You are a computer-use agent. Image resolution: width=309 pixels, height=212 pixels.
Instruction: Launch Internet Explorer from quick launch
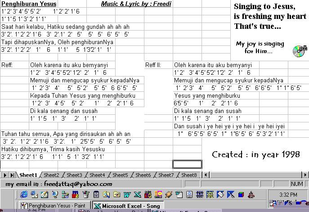click(x=24, y=194)
